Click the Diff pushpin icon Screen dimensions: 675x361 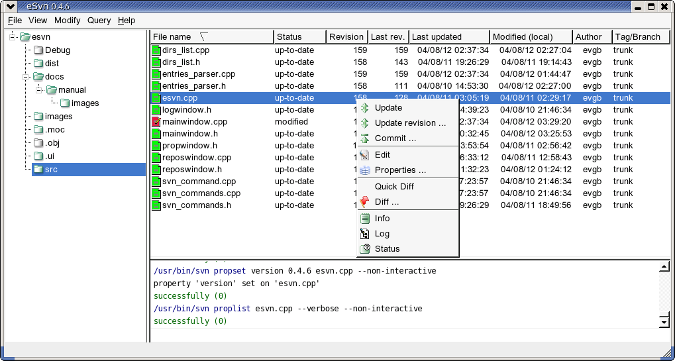point(364,202)
